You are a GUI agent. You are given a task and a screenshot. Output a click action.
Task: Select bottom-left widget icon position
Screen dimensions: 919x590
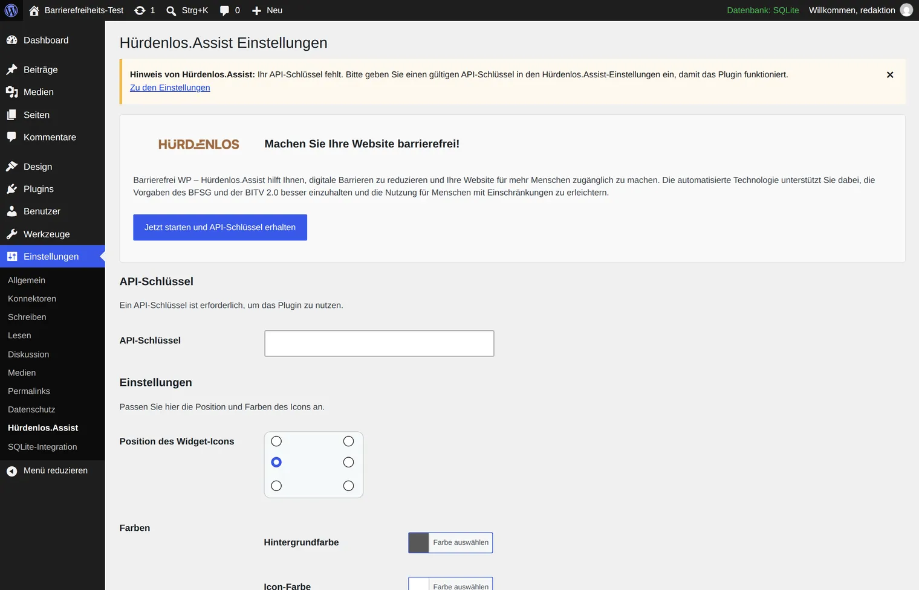click(276, 486)
